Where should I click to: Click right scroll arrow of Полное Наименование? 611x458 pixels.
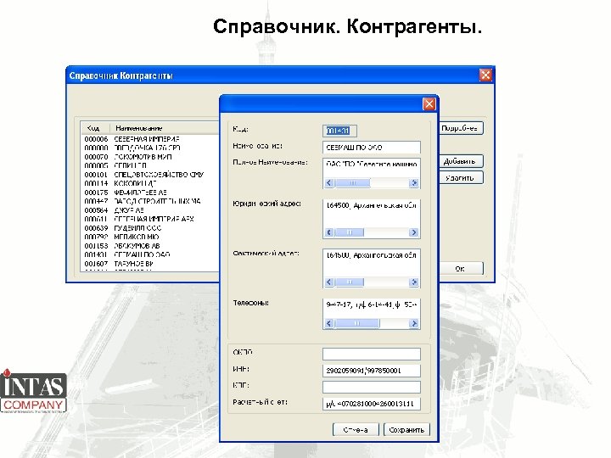[414, 183]
